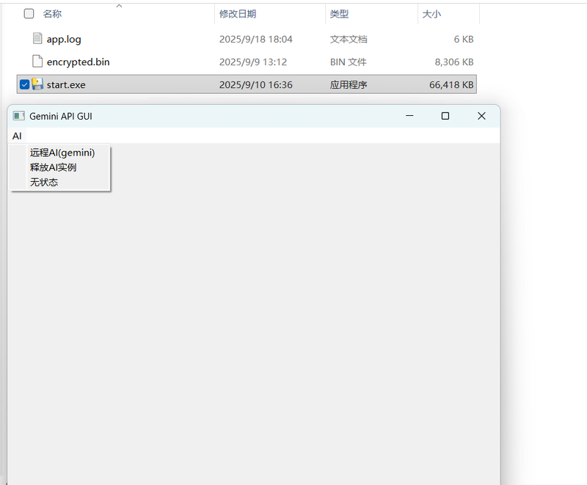Viewport: 587px width, 485px height.
Task: Click the 8,306 KB size value
Action: point(454,62)
